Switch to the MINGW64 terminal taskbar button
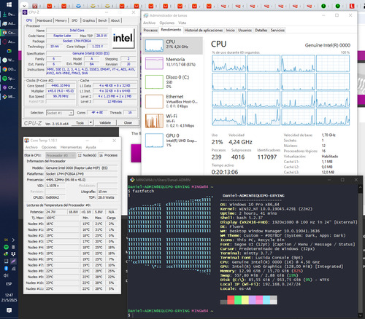 pos(9,97)
